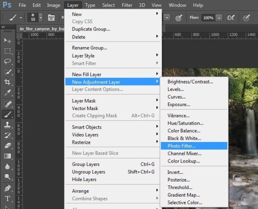Select the Eyedropper tool
The height and width of the screenshot is (209, 258).
coord(8,93)
